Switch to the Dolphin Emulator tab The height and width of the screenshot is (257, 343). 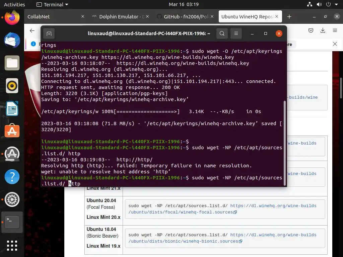(x=121, y=17)
